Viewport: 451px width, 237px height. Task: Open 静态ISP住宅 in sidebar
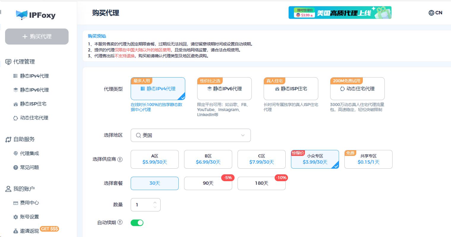click(x=33, y=104)
